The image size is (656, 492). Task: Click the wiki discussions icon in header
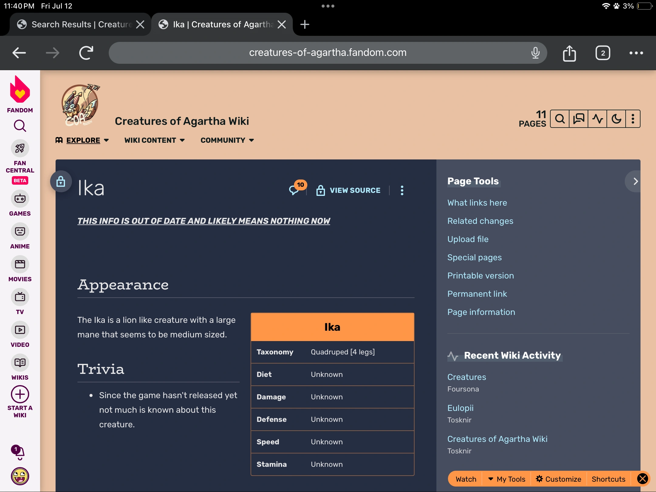(579, 119)
